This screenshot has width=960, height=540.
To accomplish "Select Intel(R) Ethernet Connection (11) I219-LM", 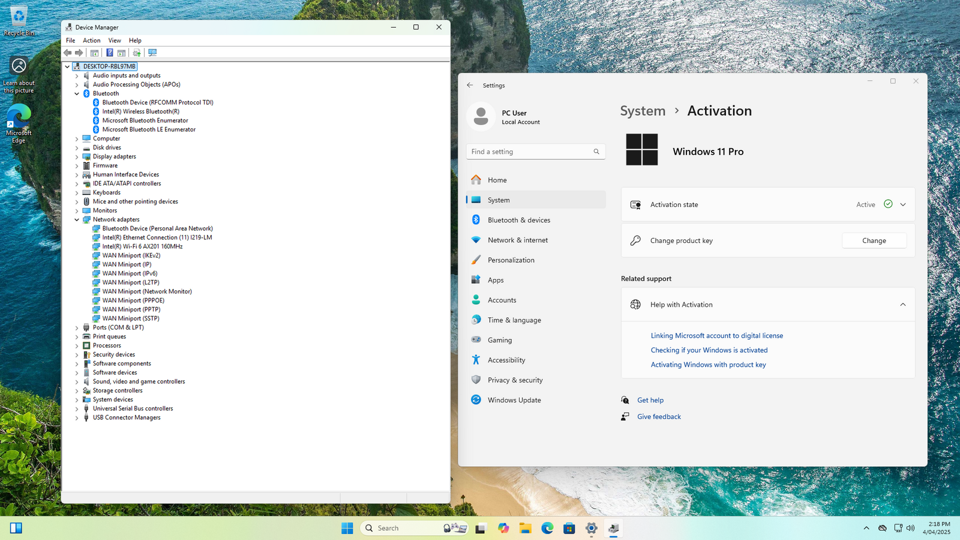I will point(157,238).
